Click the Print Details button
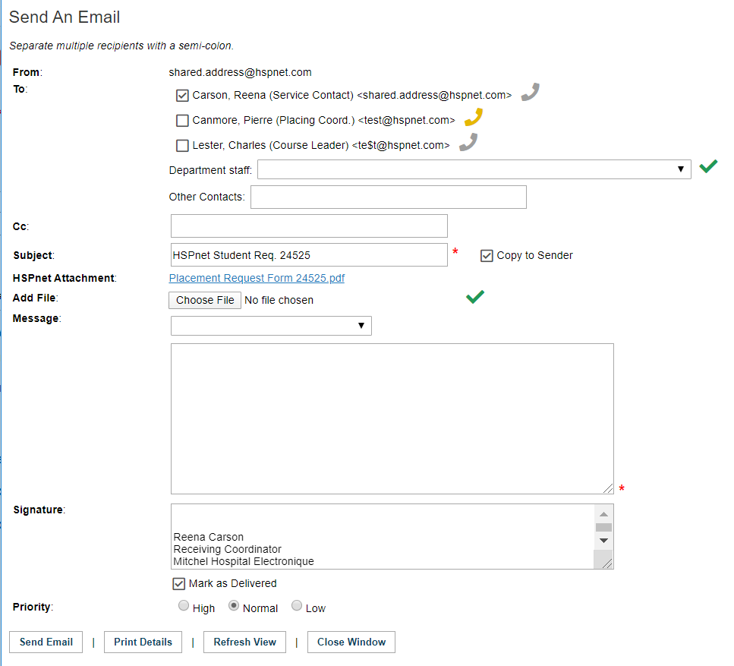 pos(143,642)
